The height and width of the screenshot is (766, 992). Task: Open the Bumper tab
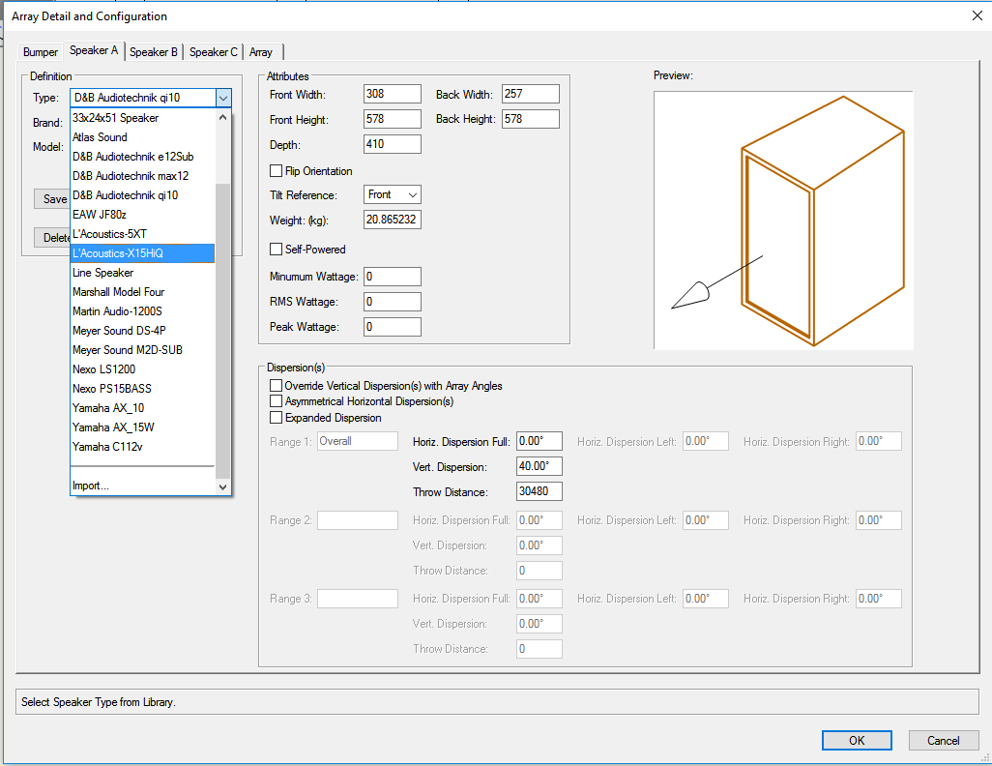coord(42,52)
